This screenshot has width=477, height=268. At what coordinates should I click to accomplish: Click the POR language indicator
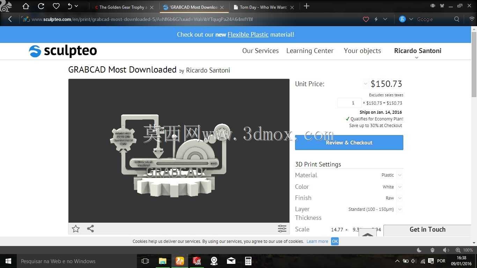441,261
